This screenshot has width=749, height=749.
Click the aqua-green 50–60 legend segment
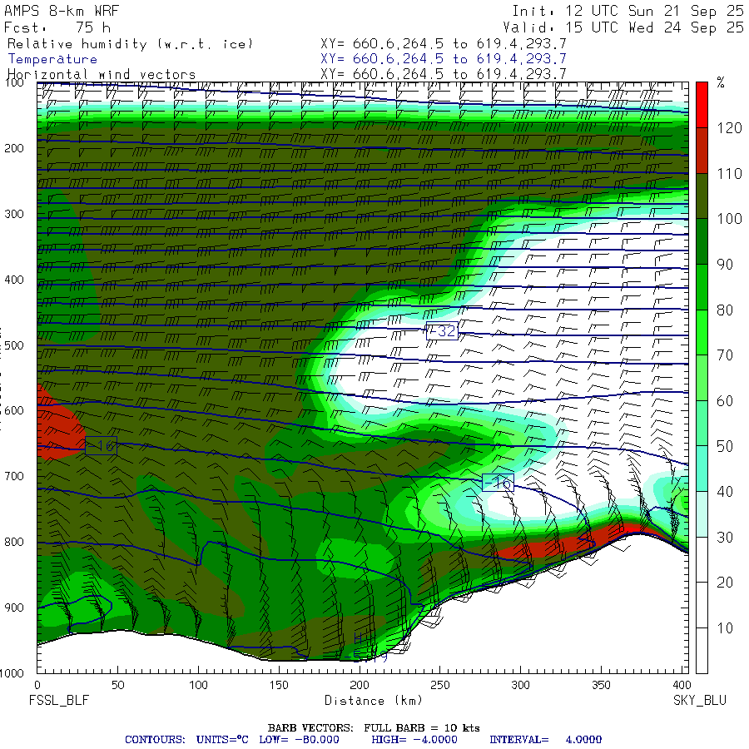(x=702, y=423)
